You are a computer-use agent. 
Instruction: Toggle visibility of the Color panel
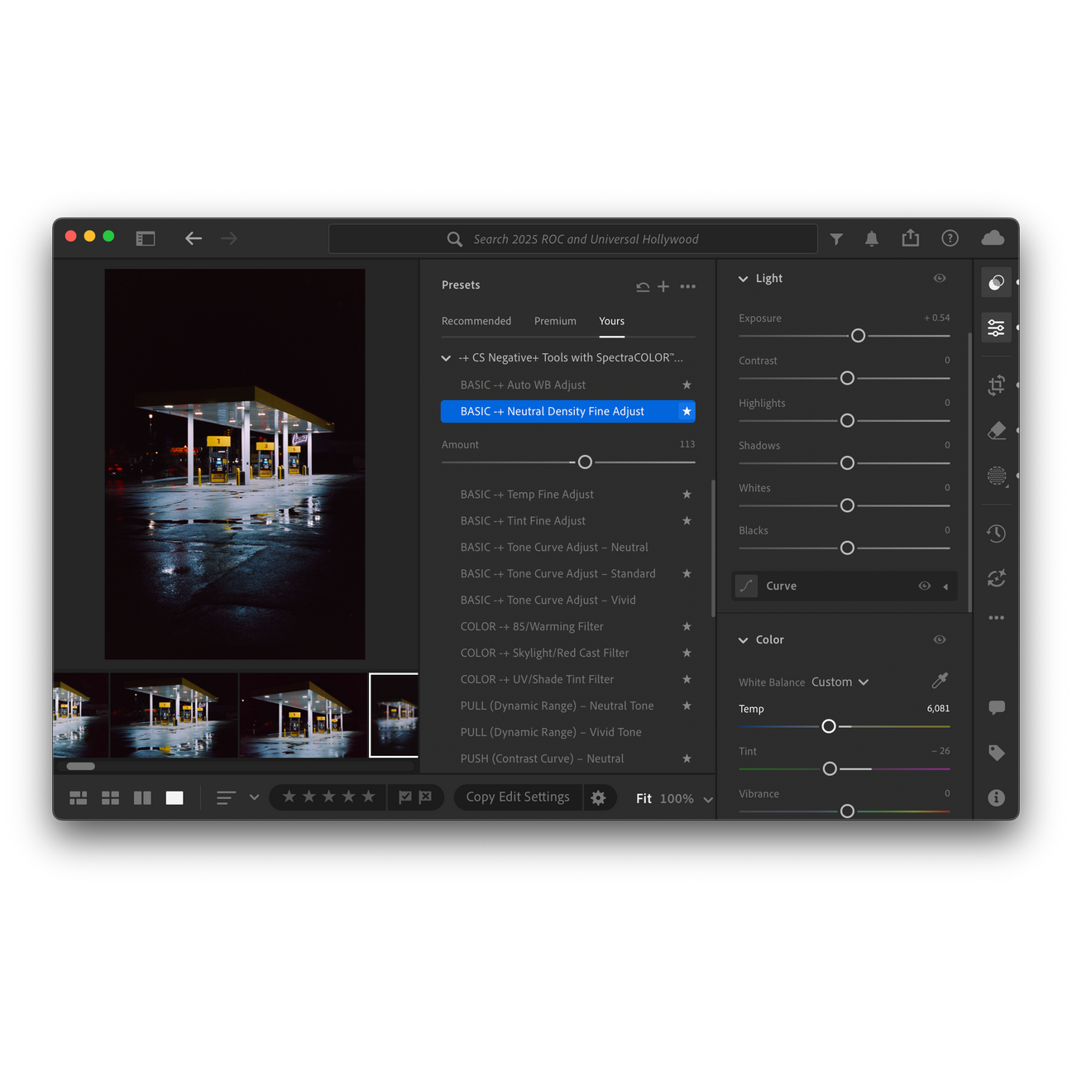[x=939, y=639]
